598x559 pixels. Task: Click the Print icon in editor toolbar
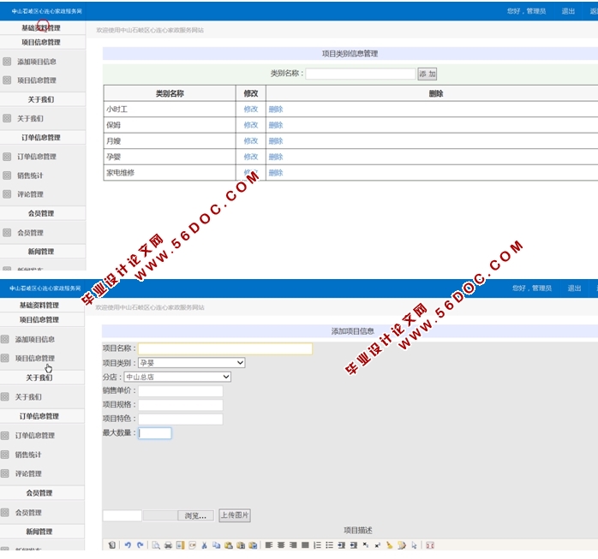point(168,545)
